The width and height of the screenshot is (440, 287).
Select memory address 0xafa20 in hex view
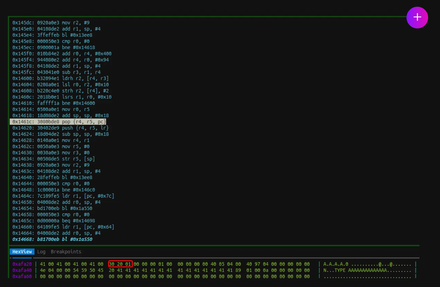[x=22, y=264]
